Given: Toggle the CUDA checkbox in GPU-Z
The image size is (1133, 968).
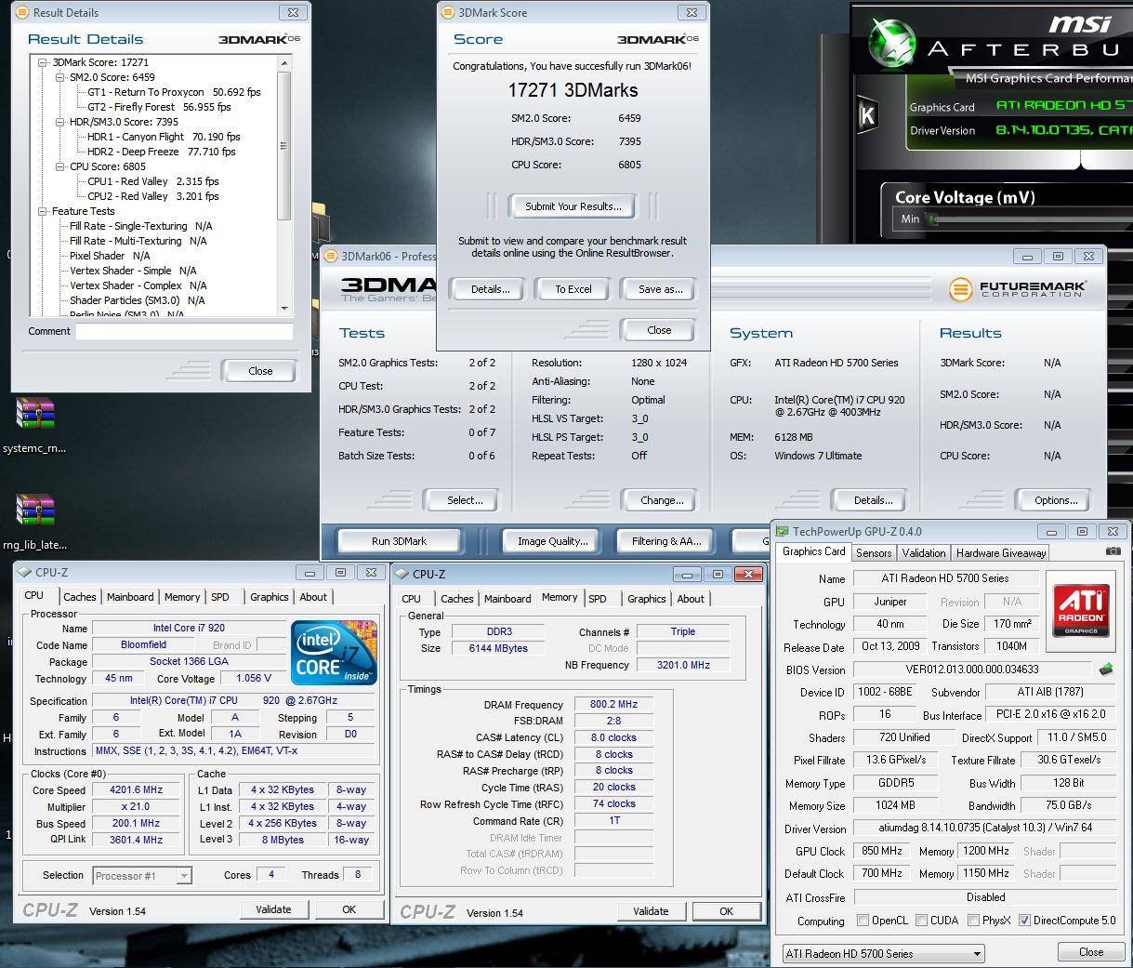Looking at the screenshot, I should (922, 921).
